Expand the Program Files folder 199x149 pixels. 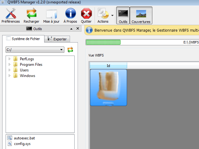tap(10, 65)
